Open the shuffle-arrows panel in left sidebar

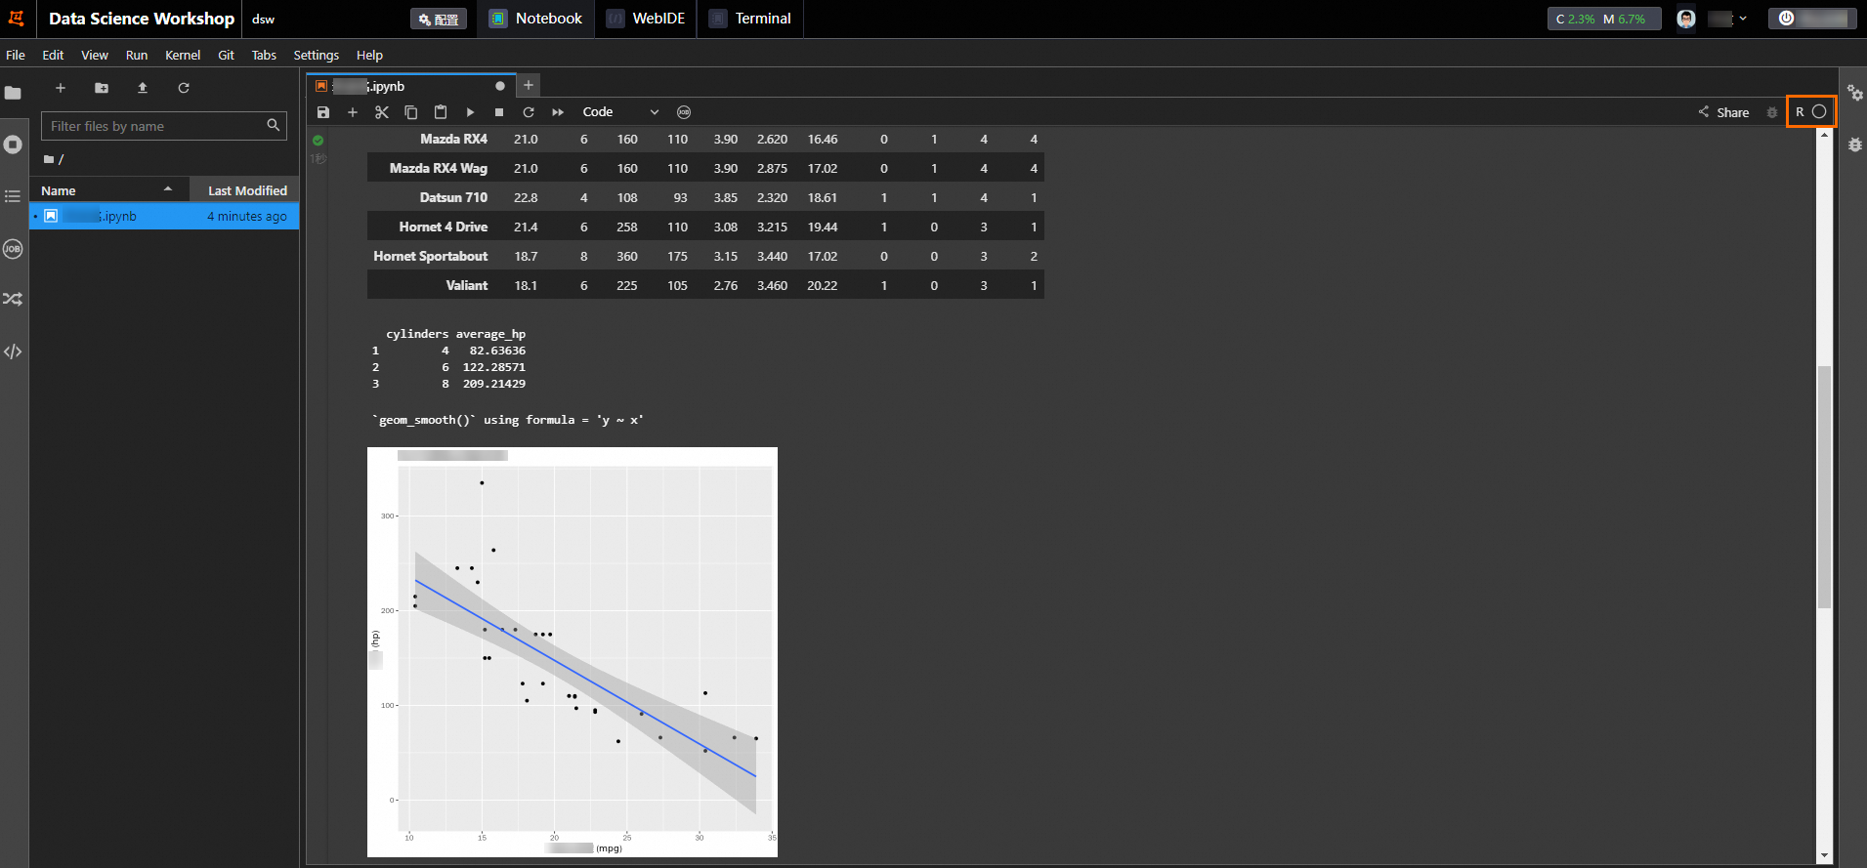[x=13, y=299]
